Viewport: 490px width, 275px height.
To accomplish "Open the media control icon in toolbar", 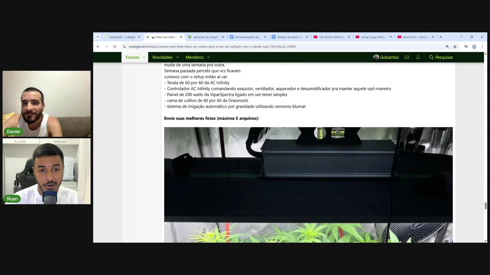I will [x=466, y=47].
